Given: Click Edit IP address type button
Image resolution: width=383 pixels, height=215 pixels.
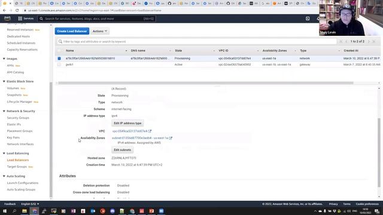Looking at the screenshot, I should [x=127, y=124].
